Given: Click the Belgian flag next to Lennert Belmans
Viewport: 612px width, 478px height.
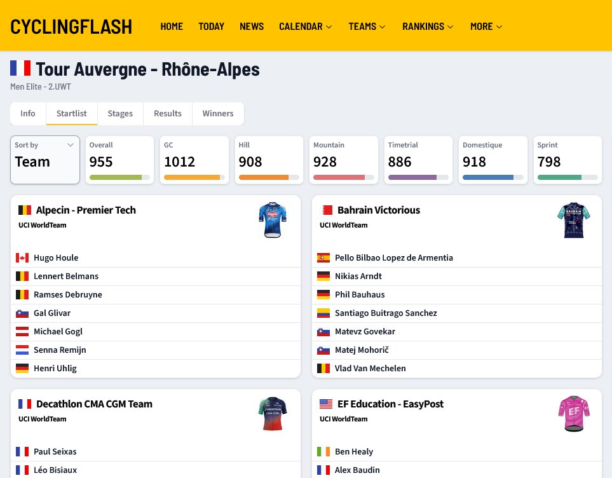Looking at the screenshot, I should coord(22,276).
